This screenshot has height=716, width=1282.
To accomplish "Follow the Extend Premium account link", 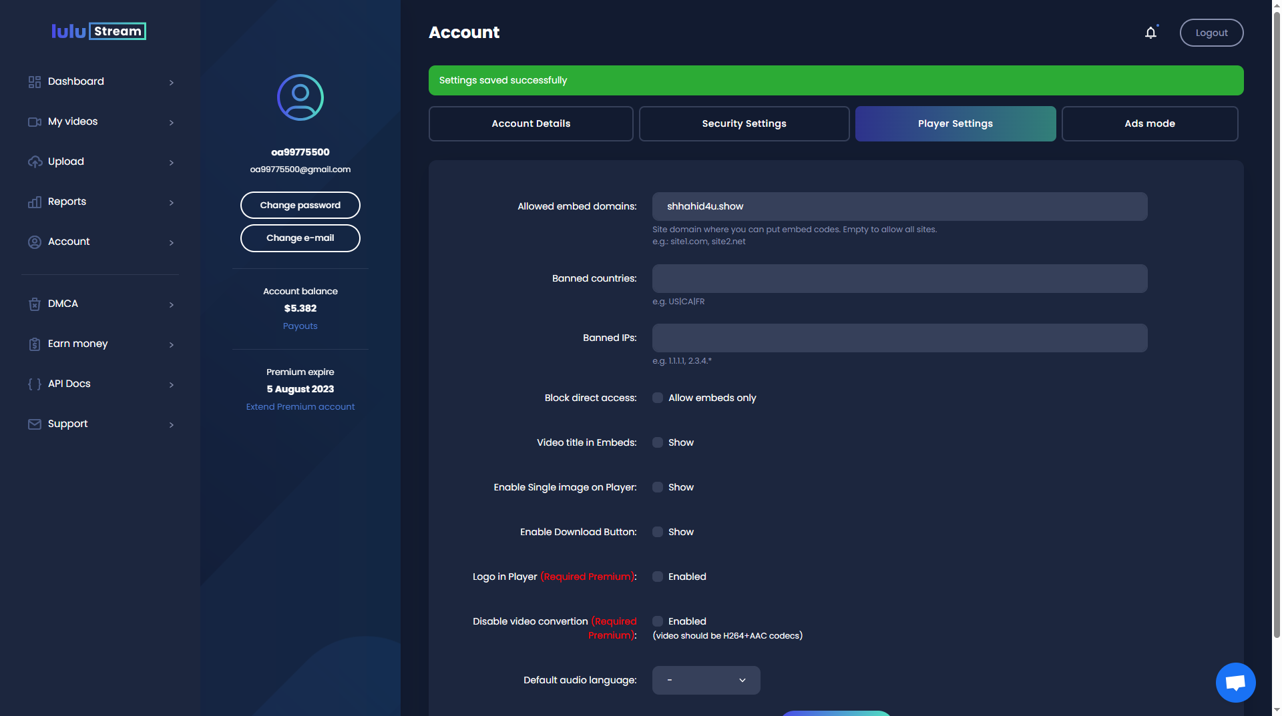I will pyautogui.click(x=300, y=406).
